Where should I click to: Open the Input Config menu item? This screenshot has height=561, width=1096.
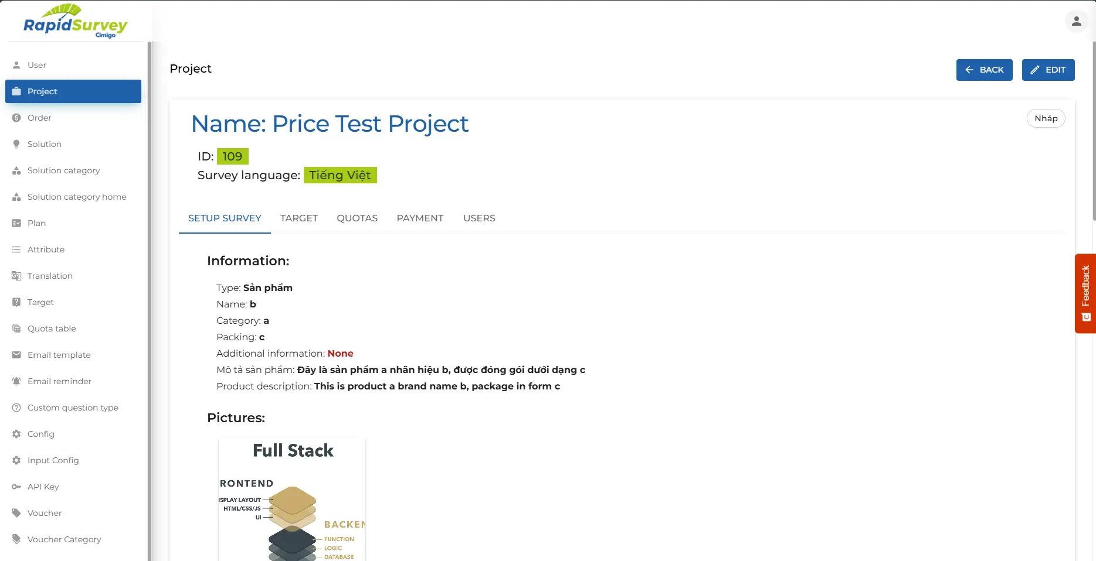(53, 460)
